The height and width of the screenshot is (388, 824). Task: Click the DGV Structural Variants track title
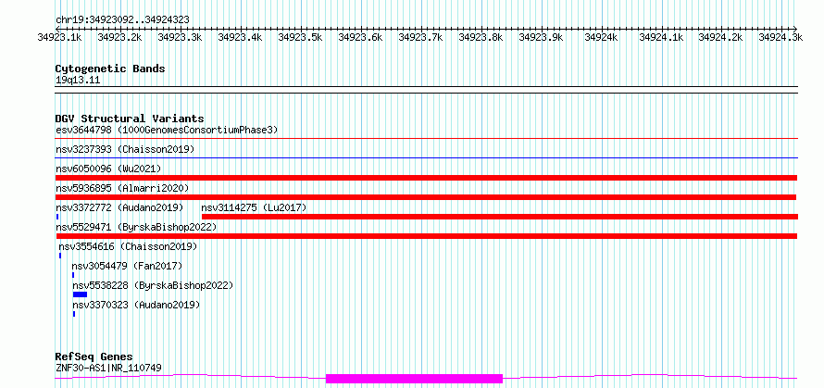tap(130, 119)
